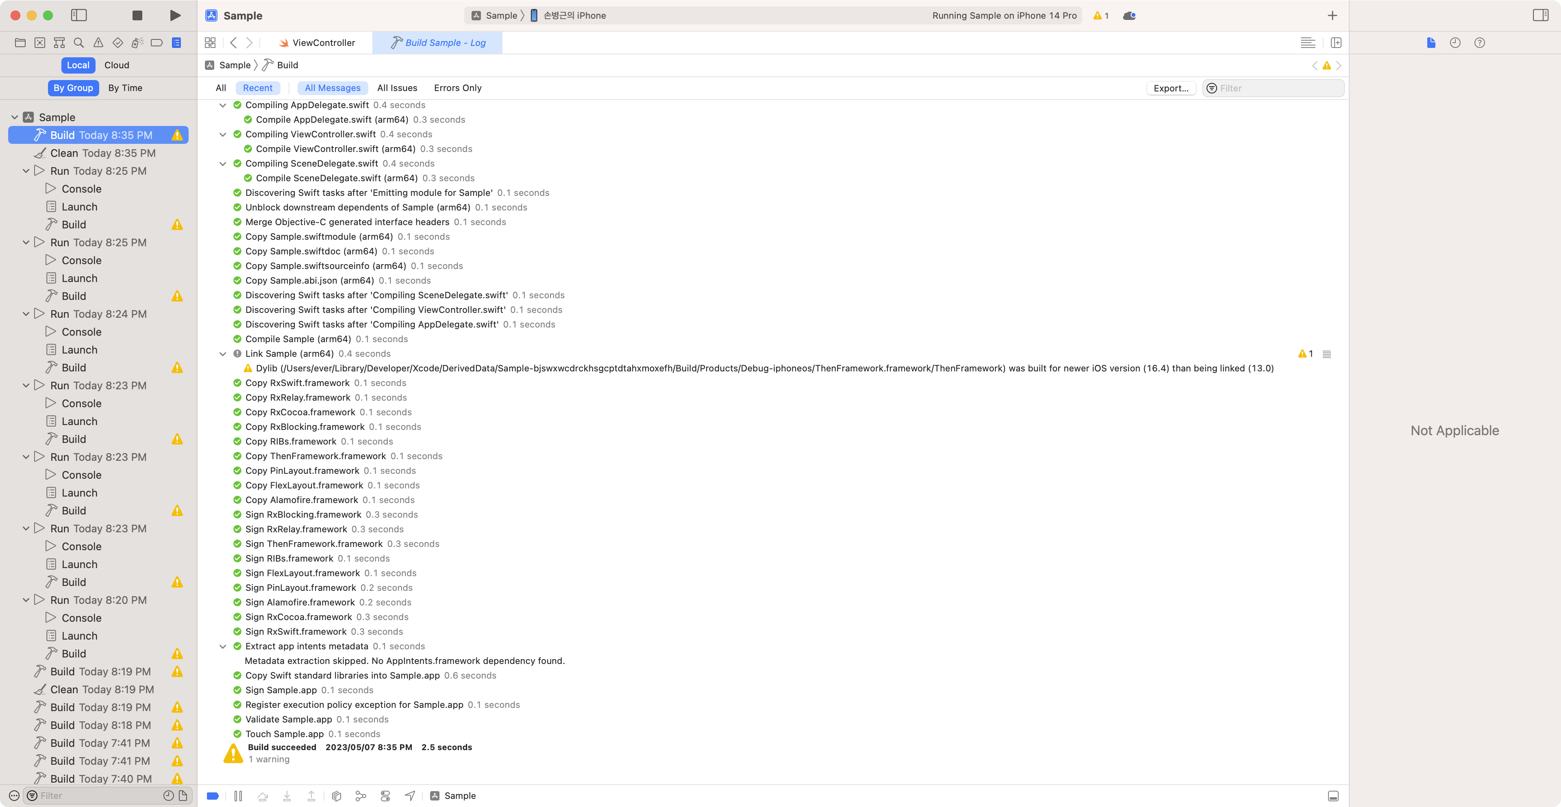Click the Stop button in toolbar

(137, 15)
